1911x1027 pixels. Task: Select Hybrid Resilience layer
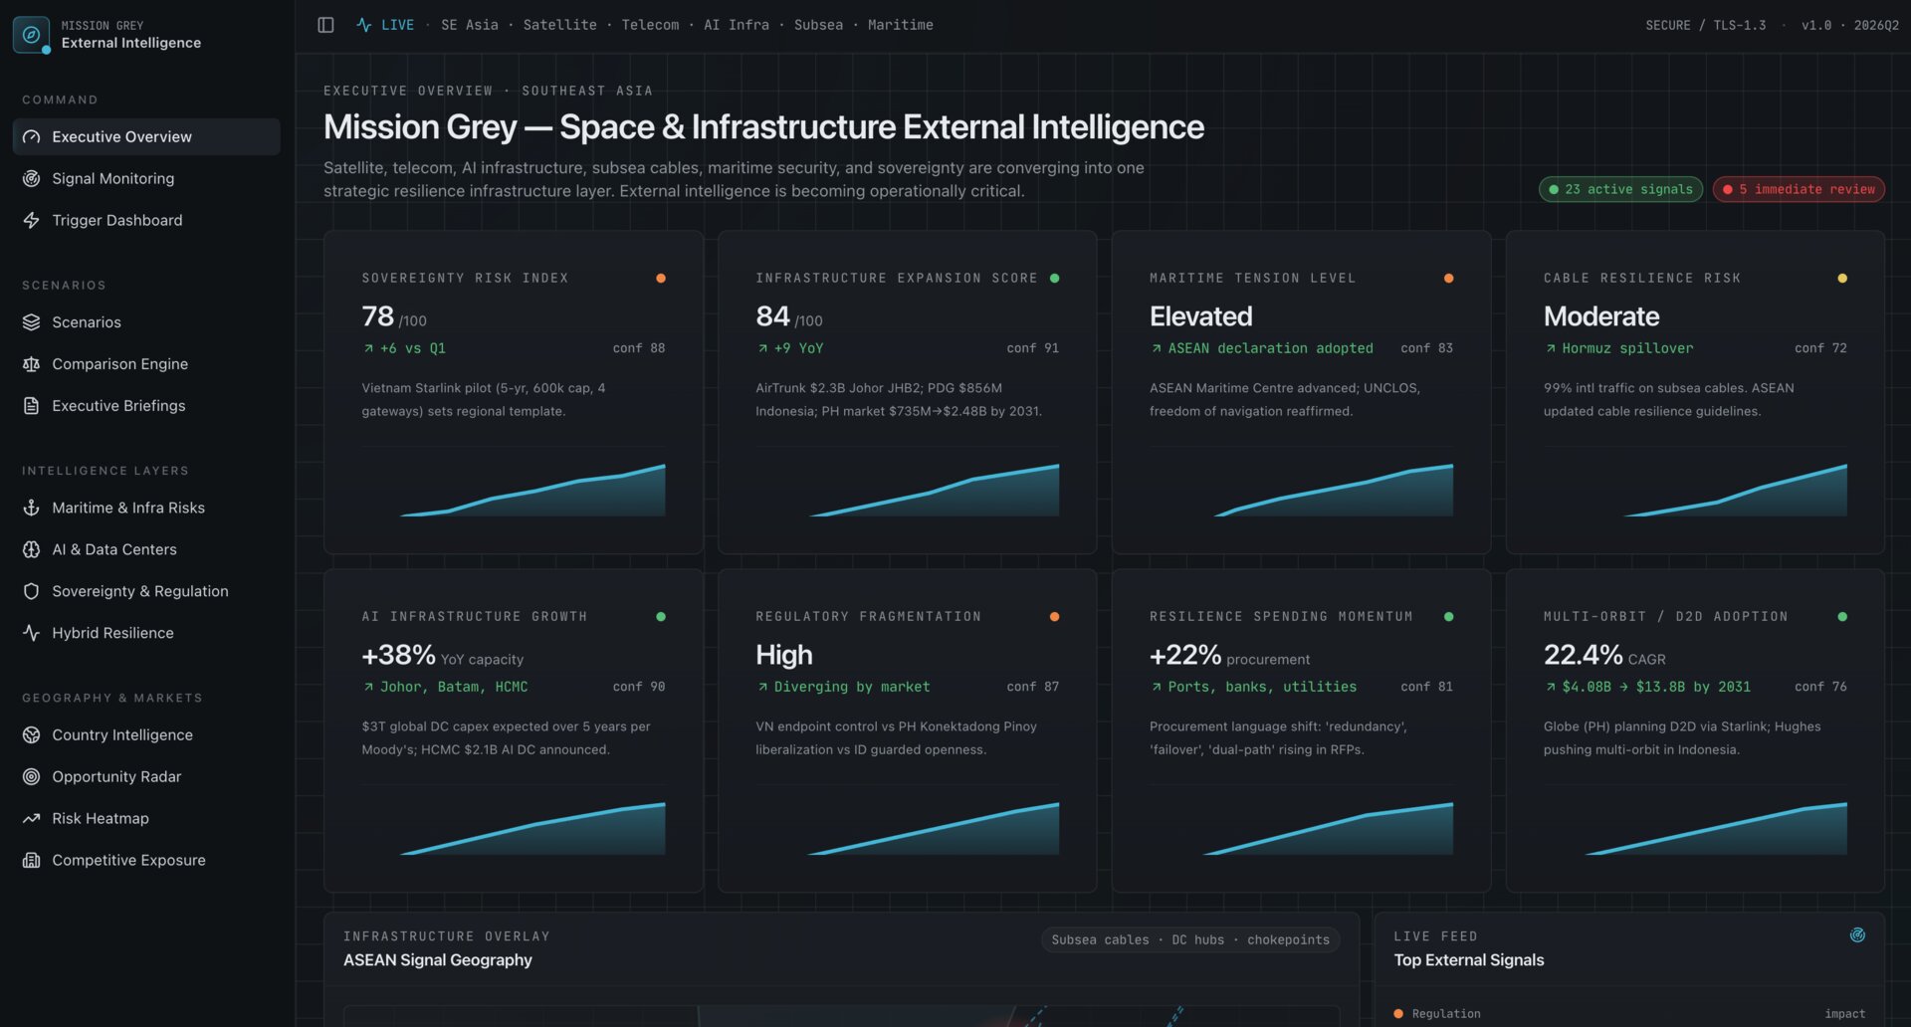point(146,634)
